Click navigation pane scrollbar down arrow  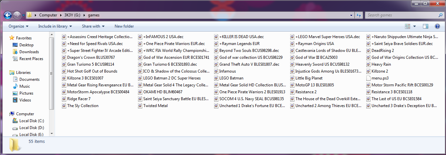click(x=51, y=134)
